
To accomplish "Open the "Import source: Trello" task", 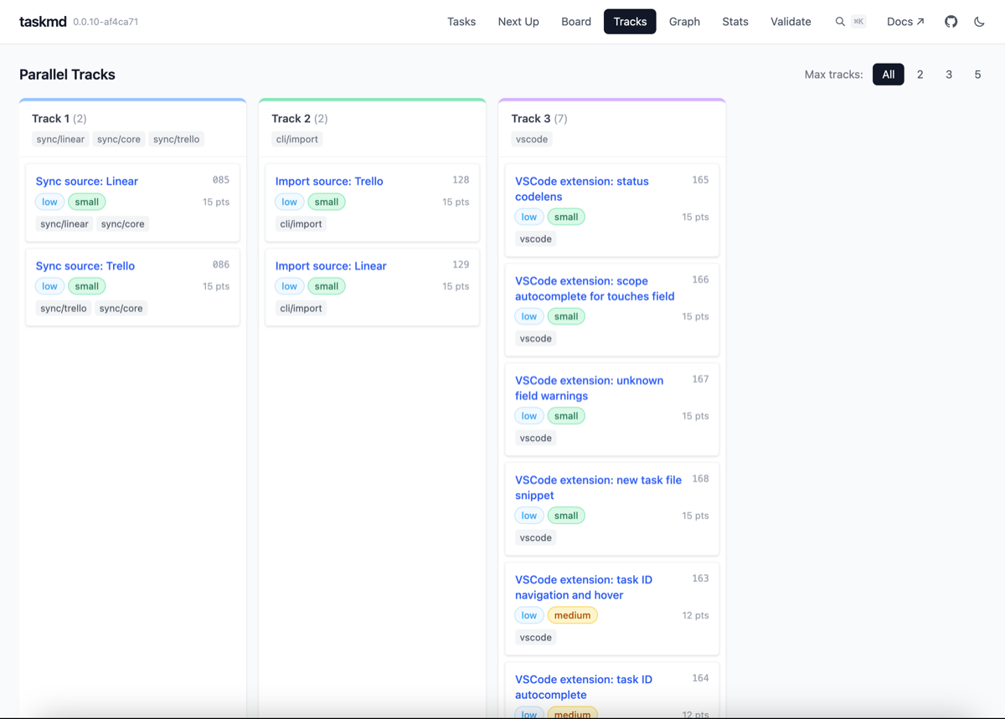I will [329, 181].
